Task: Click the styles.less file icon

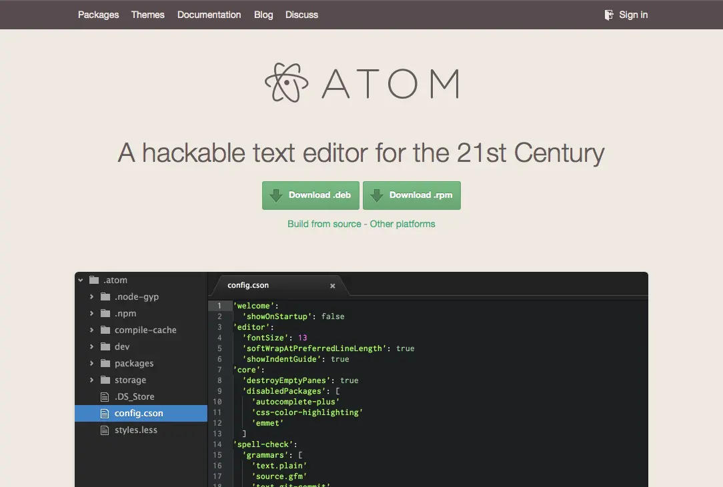Action: [x=105, y=430]
